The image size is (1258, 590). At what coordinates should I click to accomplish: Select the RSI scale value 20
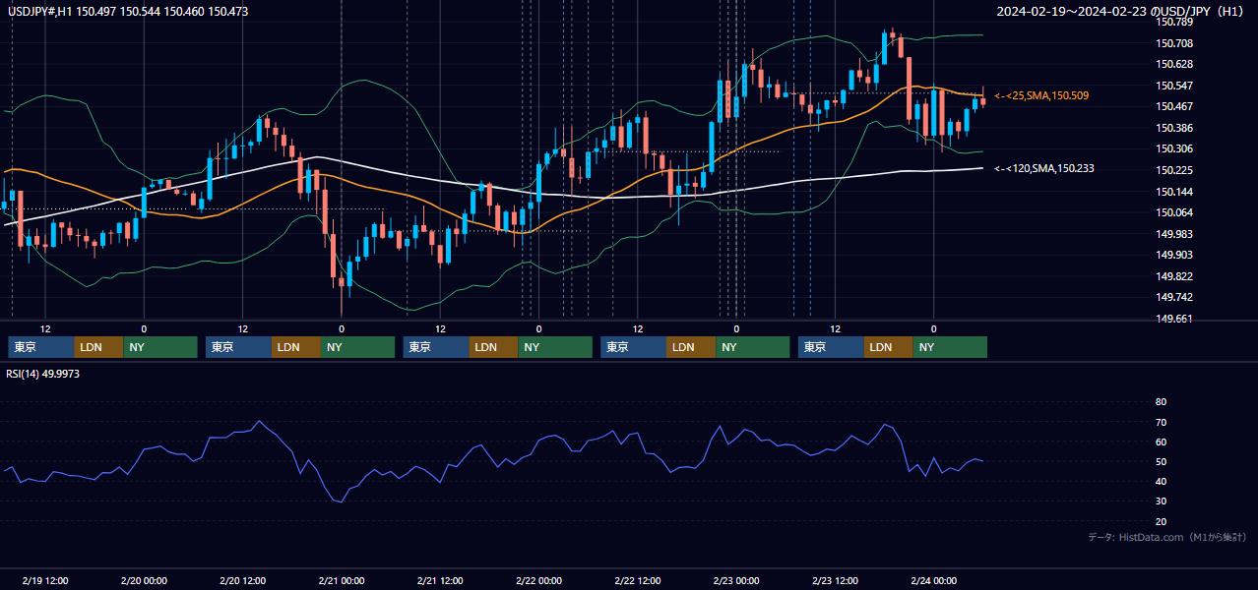pos(1161,521)
